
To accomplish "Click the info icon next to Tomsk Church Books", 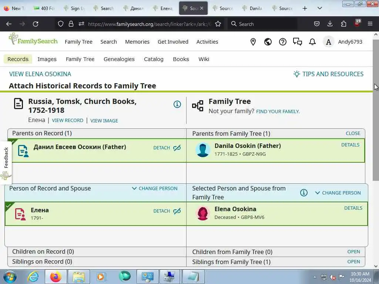I will point(177,104).
